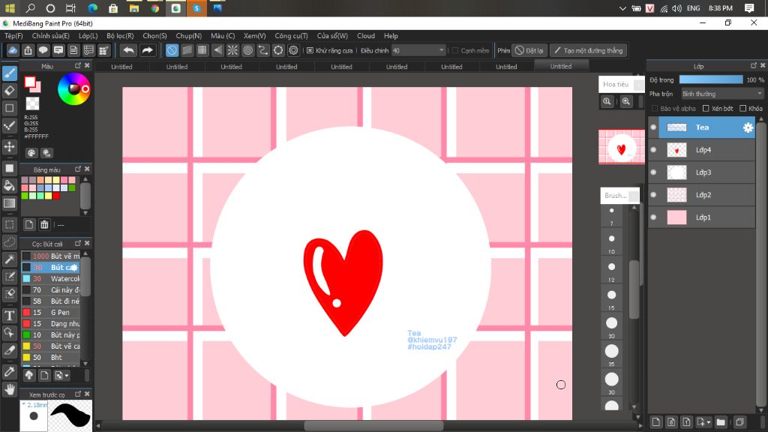The height and width of the screenshot is (432, 768).
Task: Select the Eraser tool
Action: click(9, 91)
